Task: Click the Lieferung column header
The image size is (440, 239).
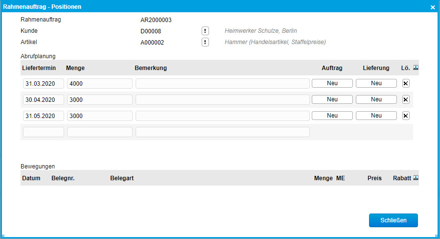Action: (376, 68)
